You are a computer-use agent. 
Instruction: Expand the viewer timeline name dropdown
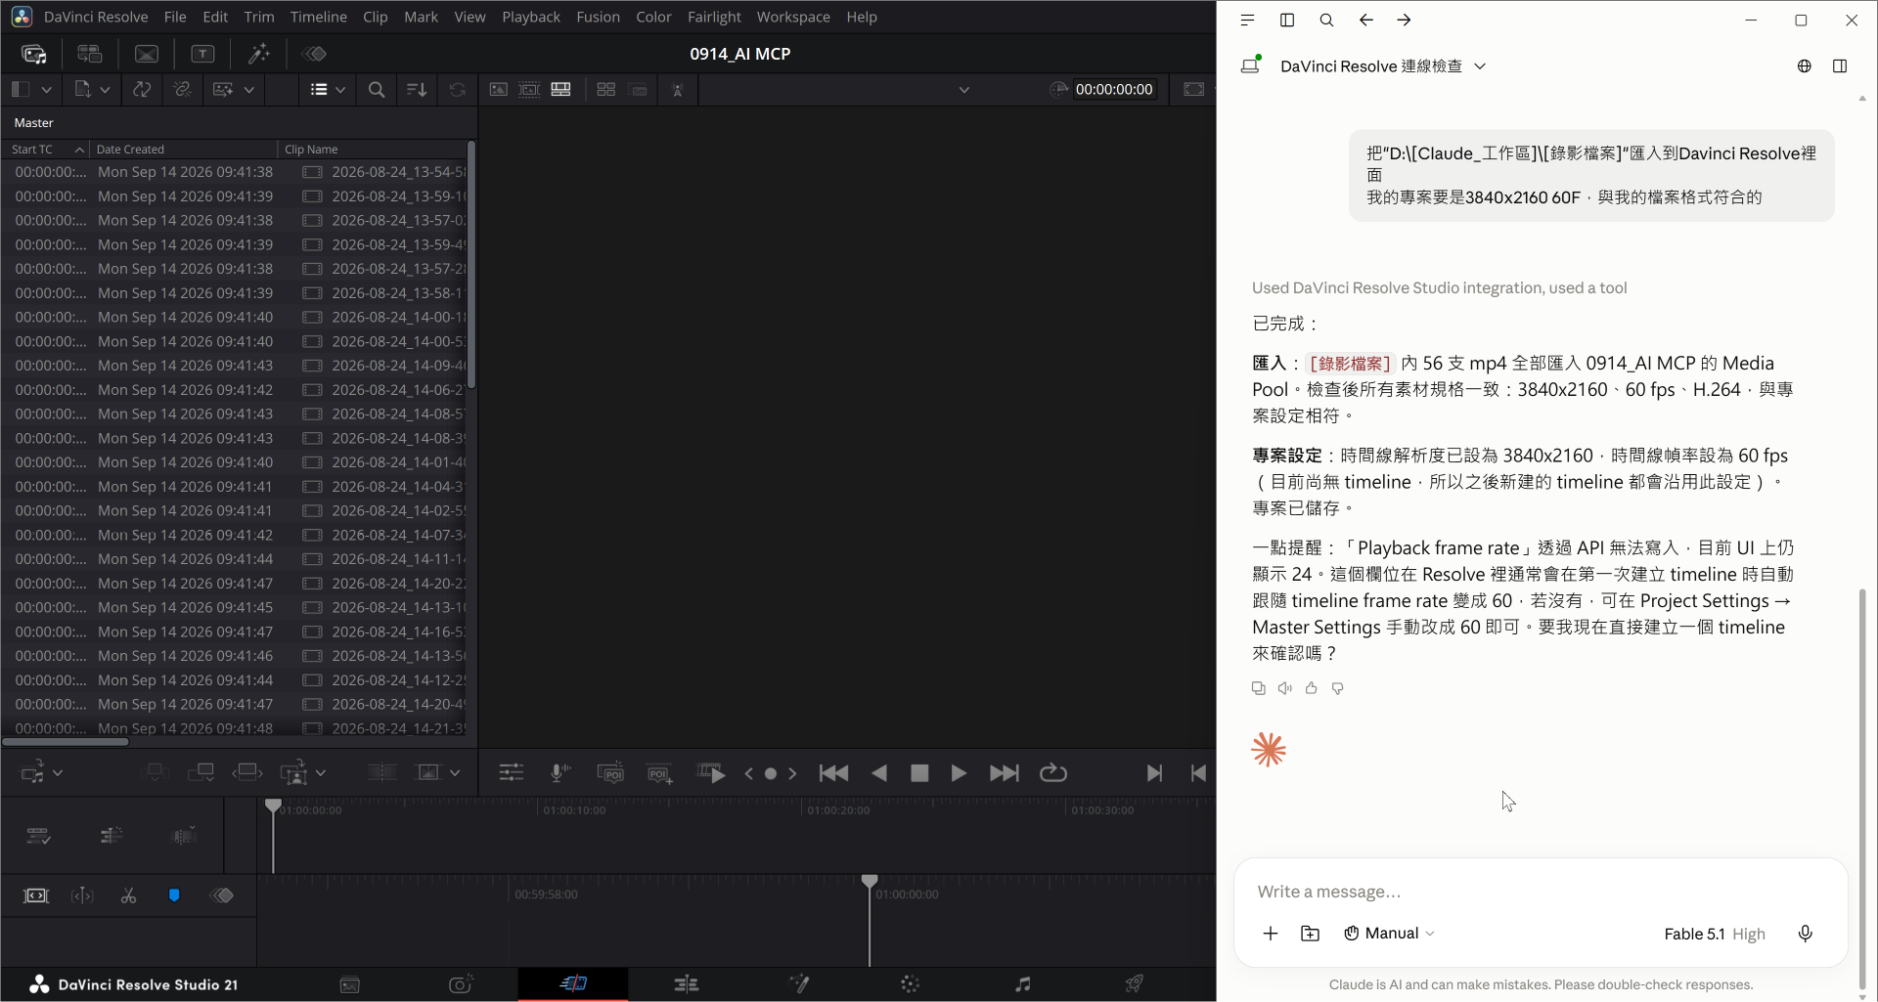[x=964, y=90]
